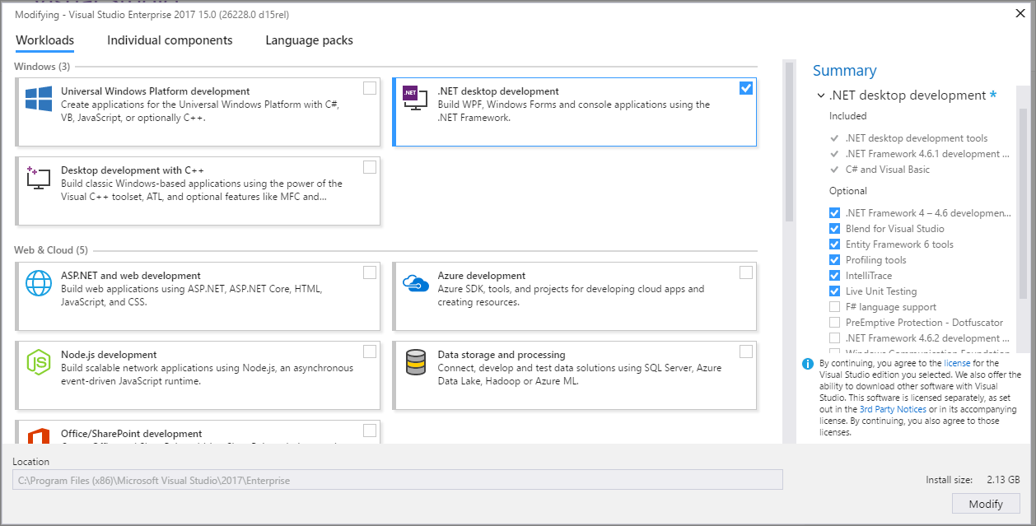This screenshot has width=1036, height=526.
Task: Open the Language packs tab
Action: (x=309, y=40)
